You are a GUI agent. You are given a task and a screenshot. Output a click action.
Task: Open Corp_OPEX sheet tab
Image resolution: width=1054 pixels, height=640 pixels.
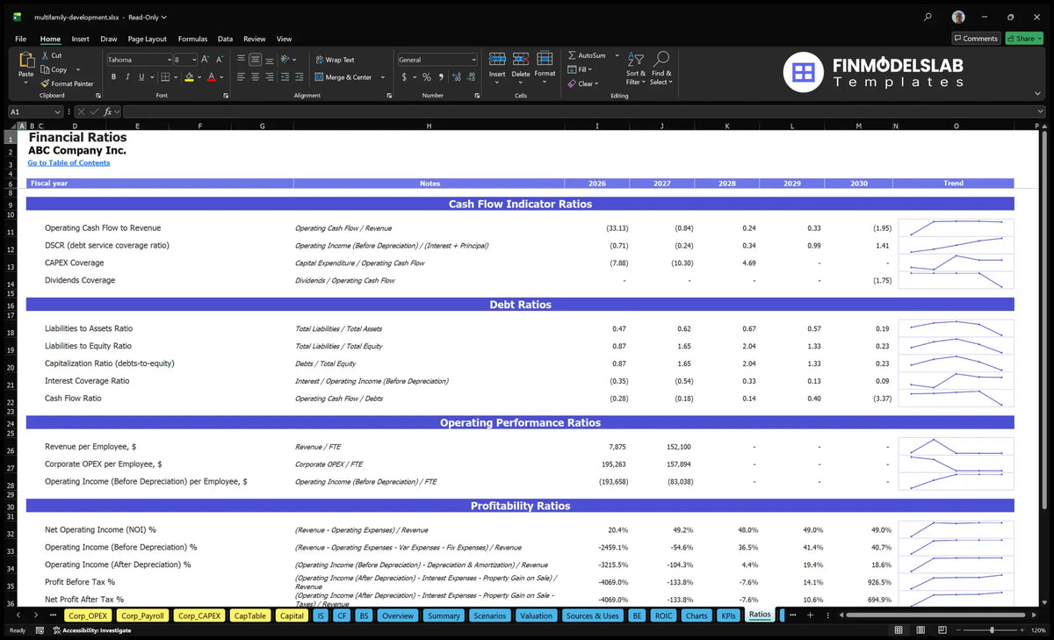click(87, 615)
